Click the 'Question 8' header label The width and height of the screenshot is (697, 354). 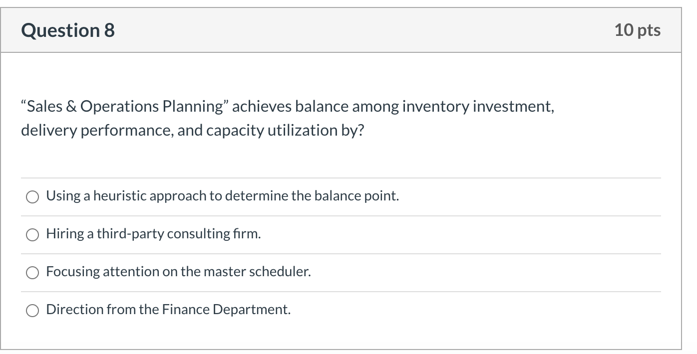click(x=67, y=29)
